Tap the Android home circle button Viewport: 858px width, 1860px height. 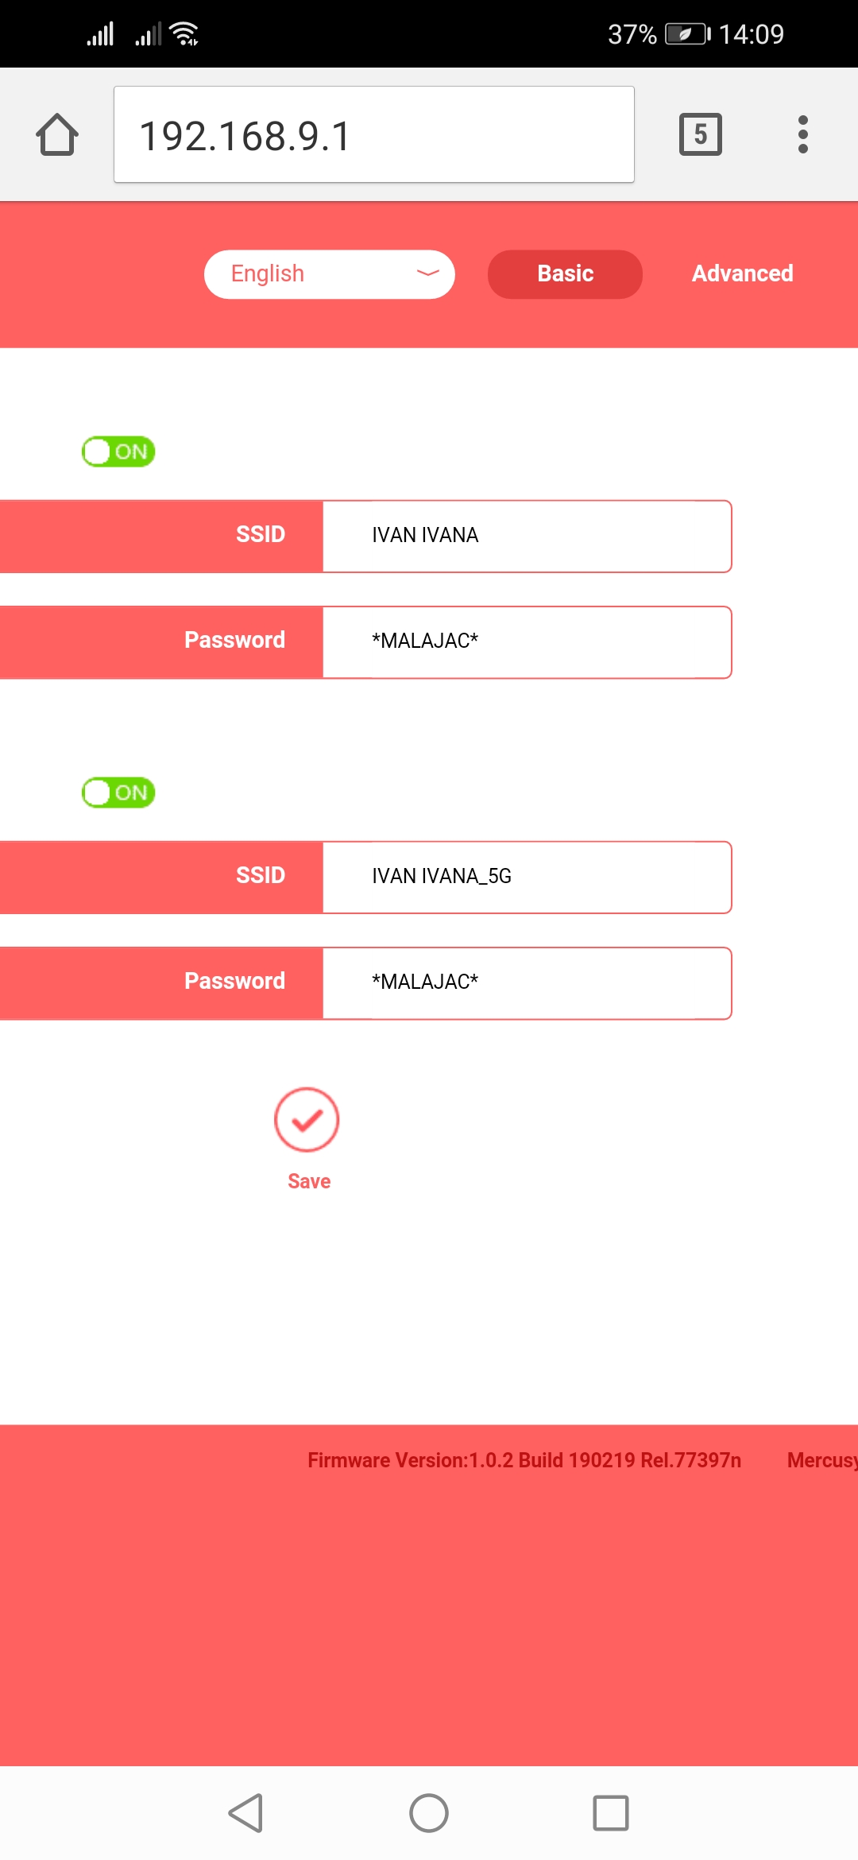point(429,1813)
